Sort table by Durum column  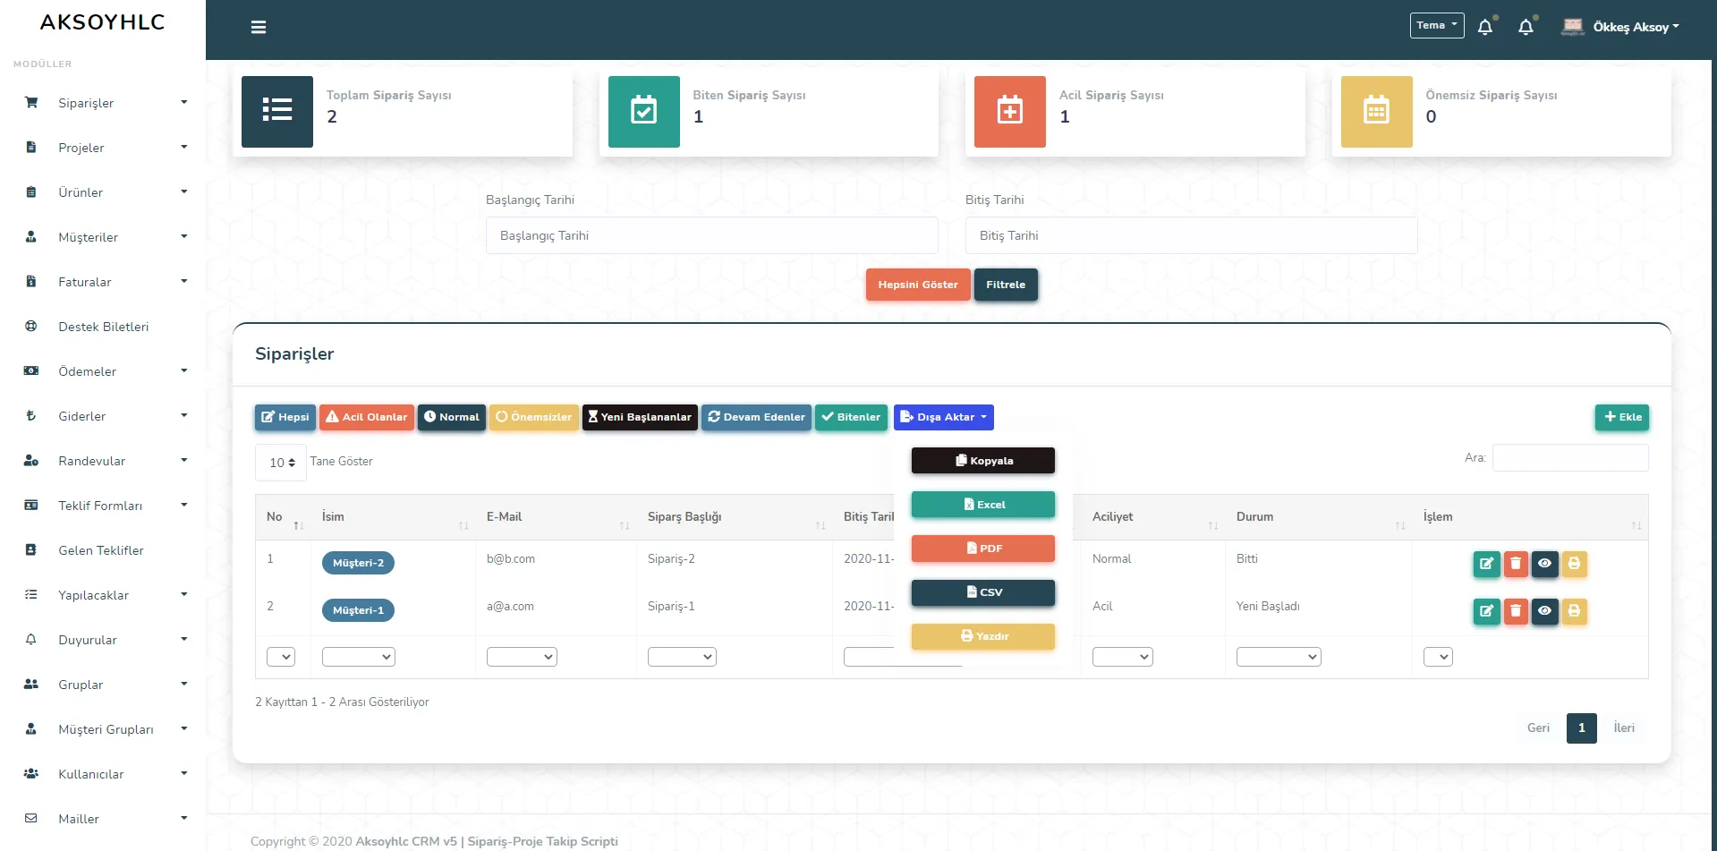click(1319, 517)
